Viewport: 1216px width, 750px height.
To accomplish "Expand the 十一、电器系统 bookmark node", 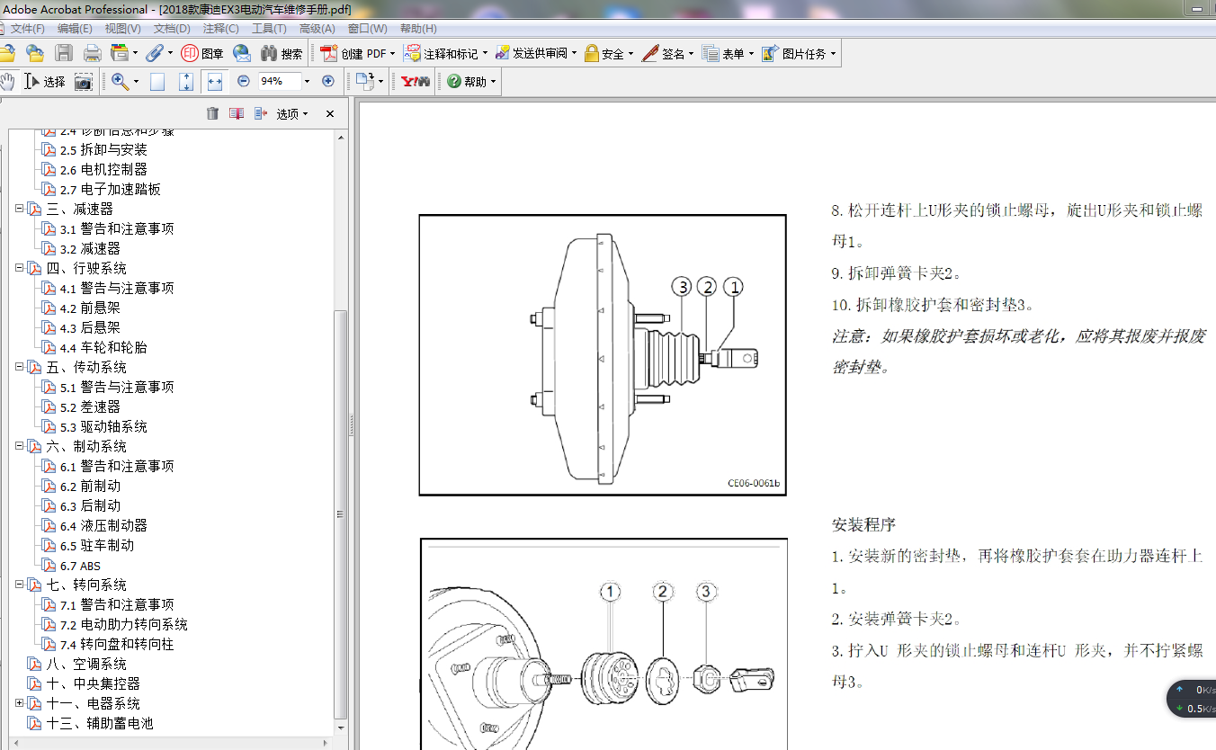I will click(20, 703).
